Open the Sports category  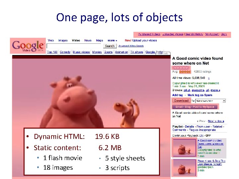pos(108,52)
